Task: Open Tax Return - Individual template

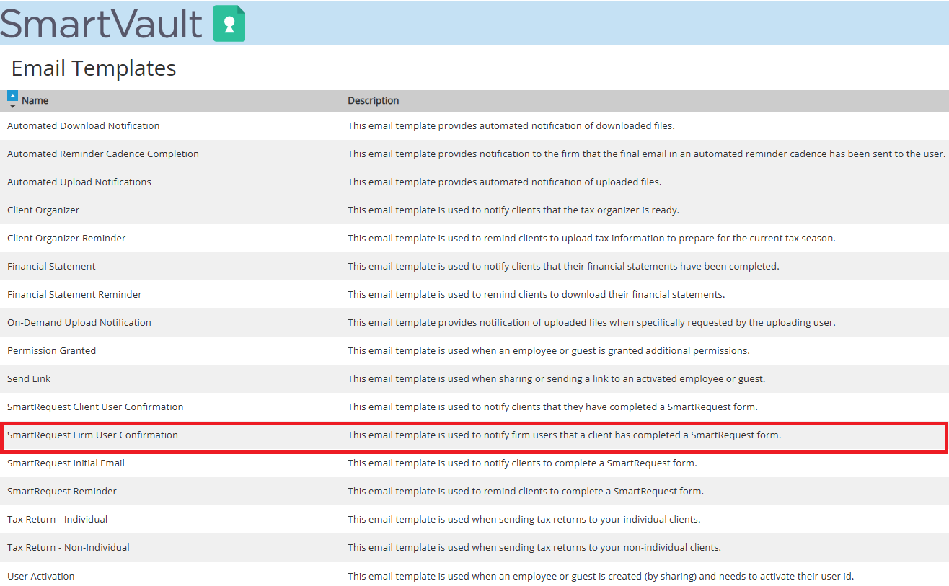Action: pyautogui.click(x=58, y=519)
